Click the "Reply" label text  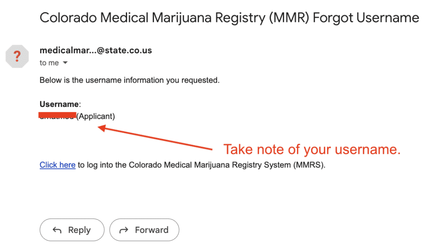pyautogui.click(x=79, y=230)
